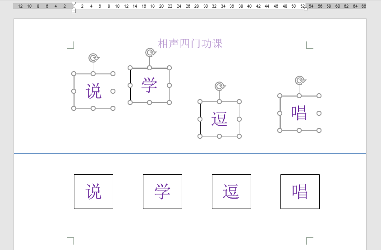Screen dimensions: 381x250
Task: Select the top 说 text box
Action: (x=93, y=91)
